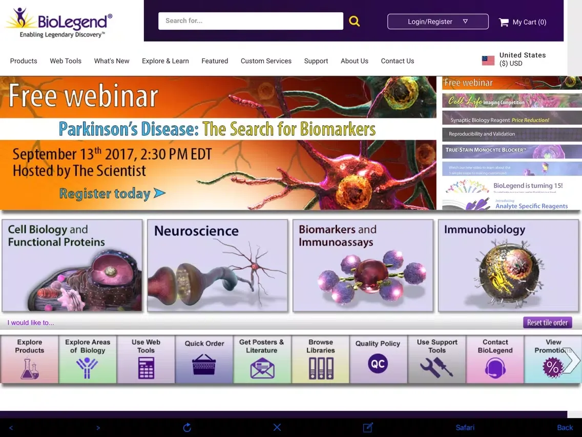Screen dimensions: 582x437
Task: Select Analyte Specific Reagents banner
Action: tap(512, 203)
